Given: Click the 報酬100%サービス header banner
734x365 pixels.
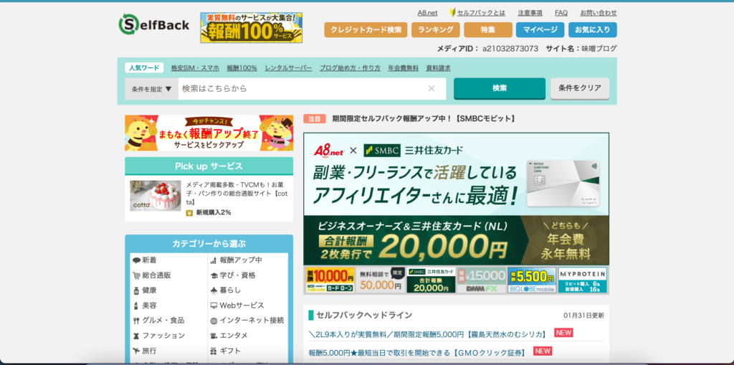Looking at the screenshot, I should point(252,28).
